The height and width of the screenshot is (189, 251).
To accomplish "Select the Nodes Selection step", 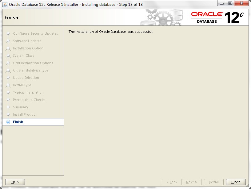I will pyautogui.click(x=26, y=78).
